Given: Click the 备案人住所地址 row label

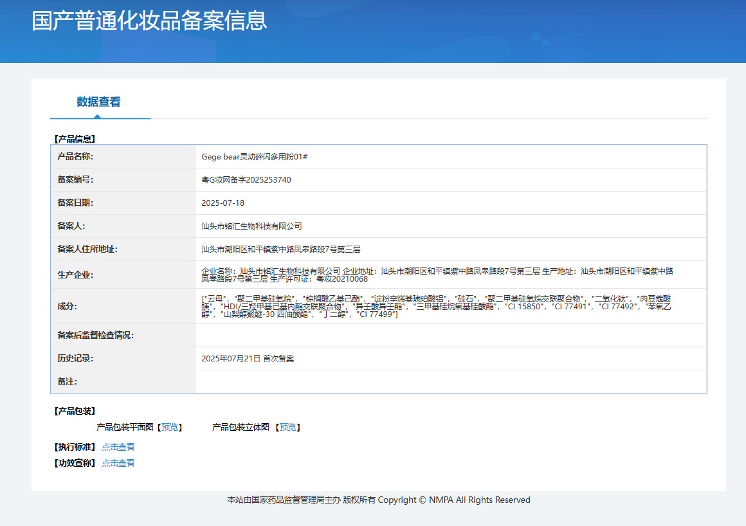Looking at the screenshot, I should click(87, 249).
